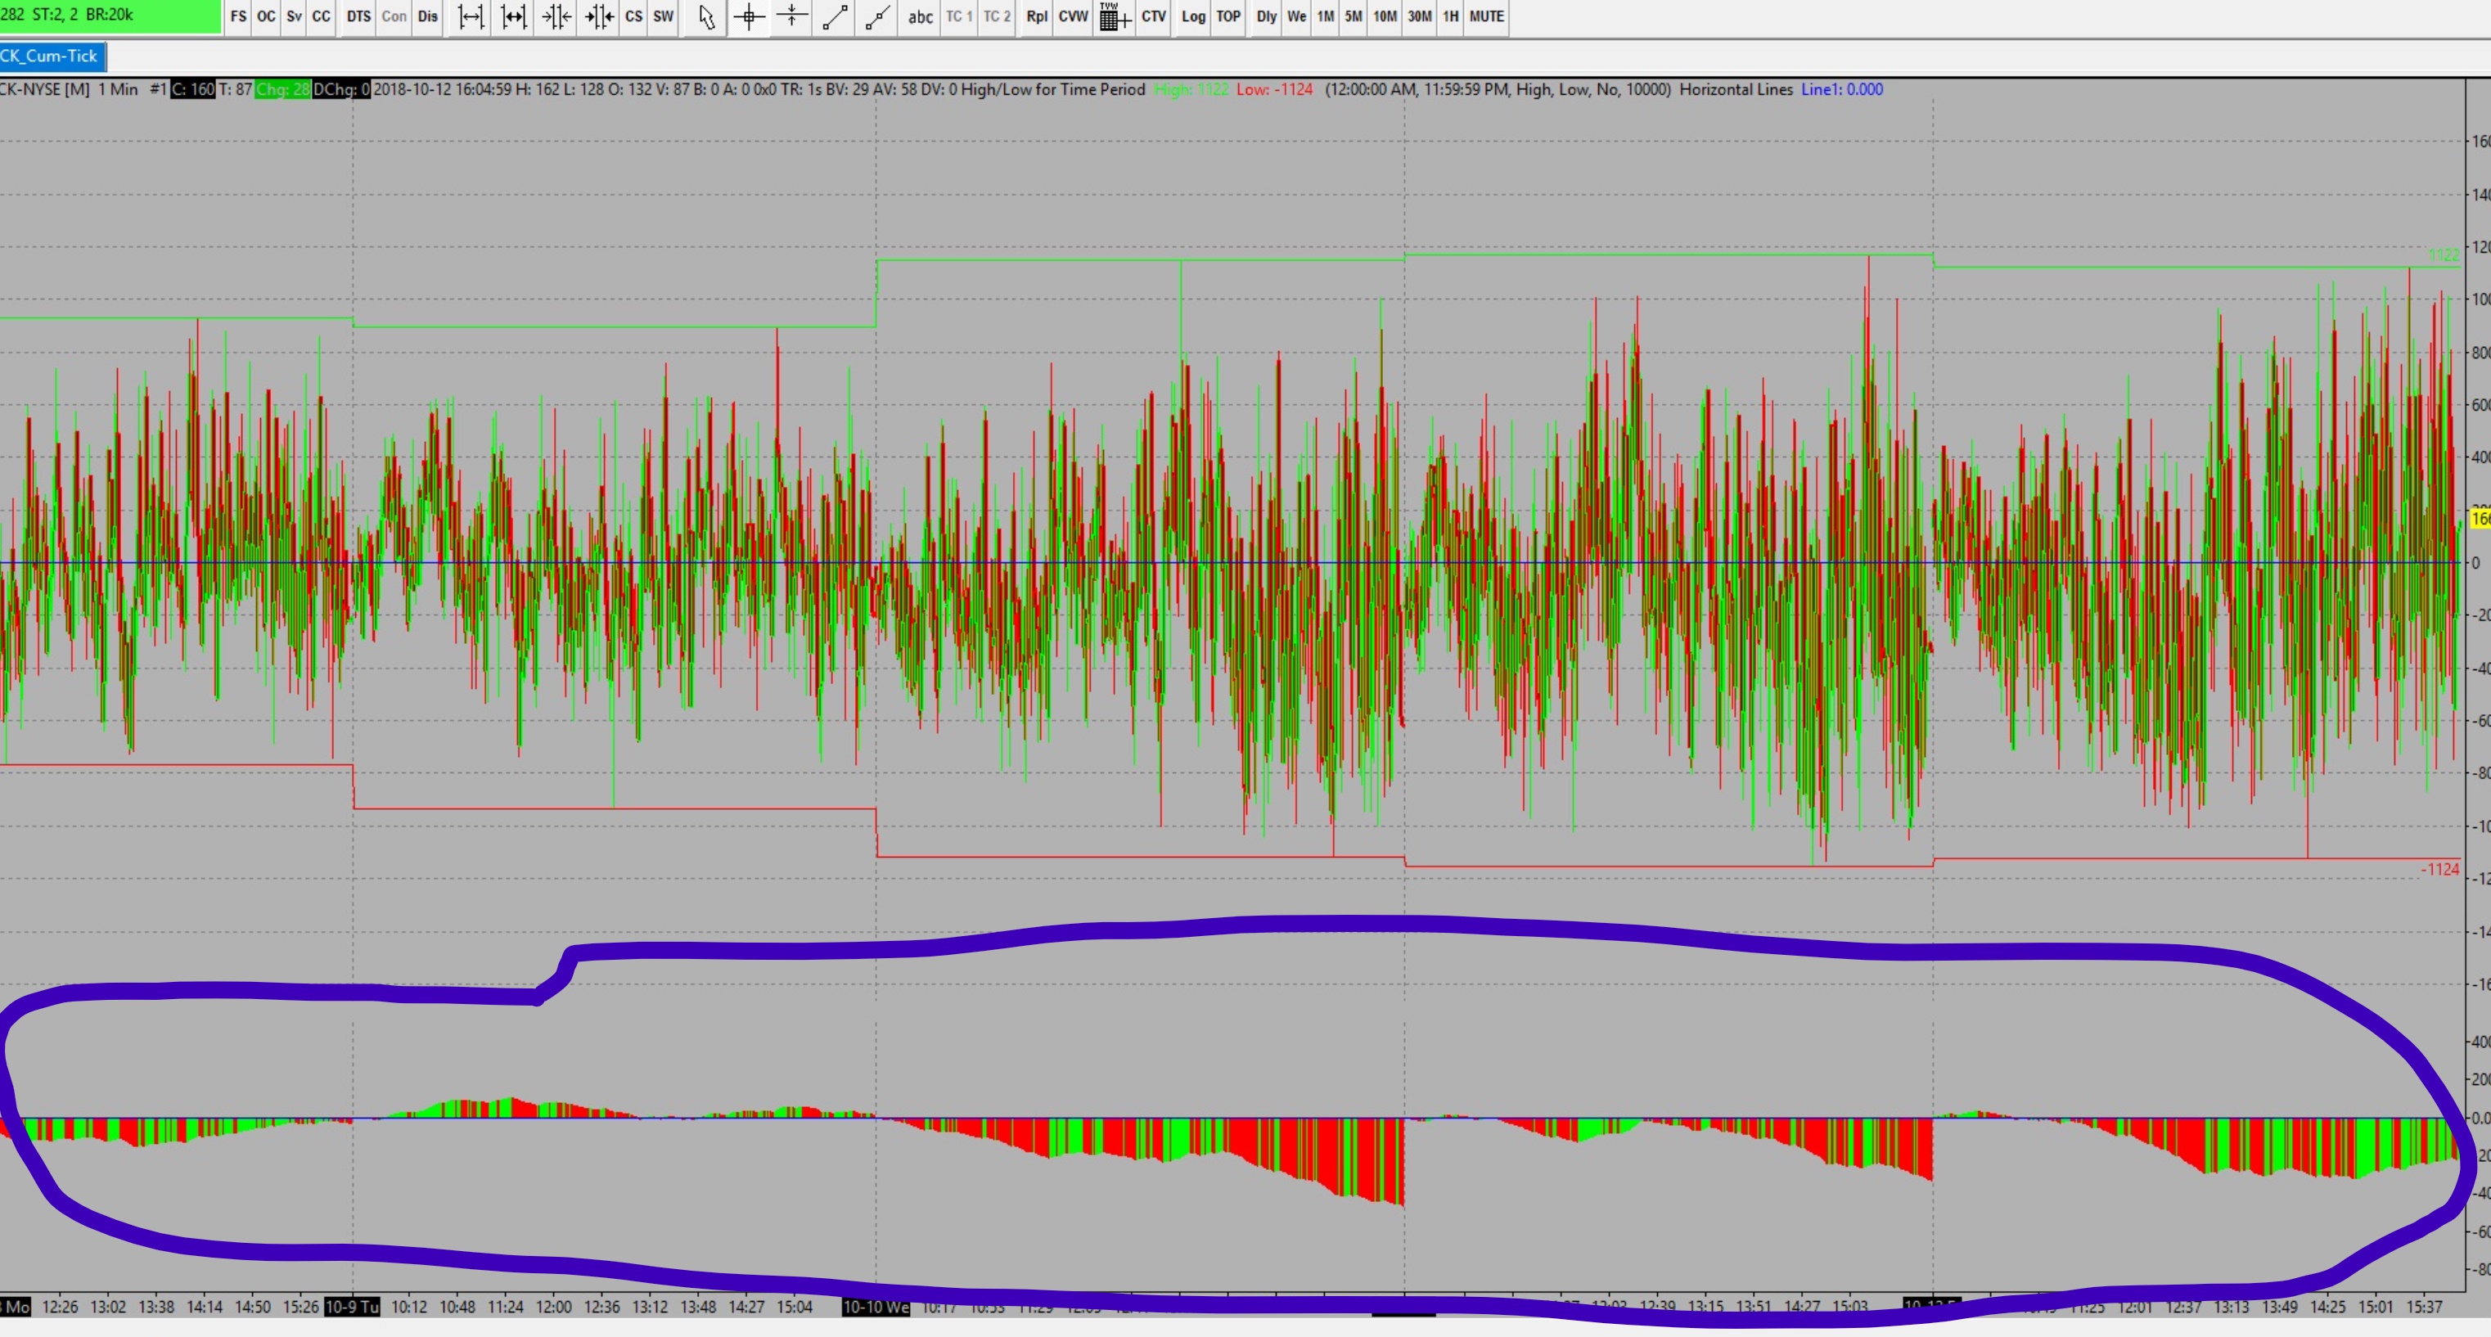Select the ray drawing tool
Viewport: 2491px width, 1337px height.
point(877,16)
